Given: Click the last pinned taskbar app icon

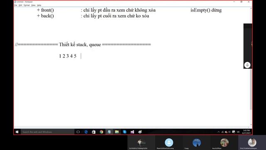Looking at the screenshot, I should click(140, 132).
